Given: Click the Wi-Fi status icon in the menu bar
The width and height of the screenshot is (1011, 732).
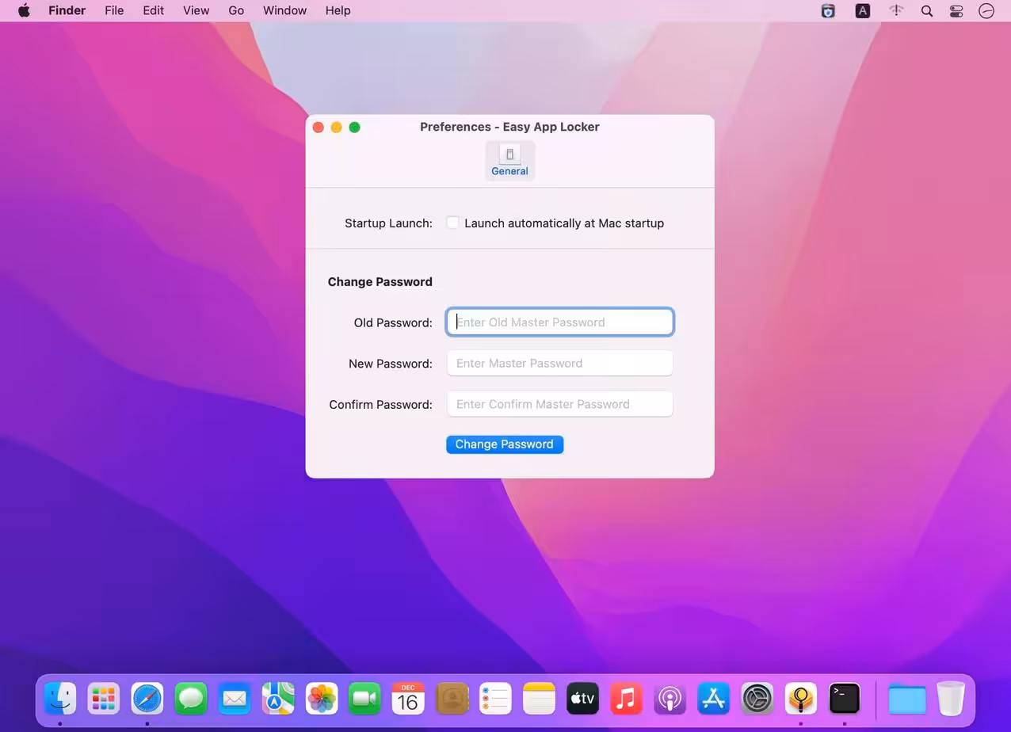Looking at the screenshot, I should pyautogui.click(x=896, y=10).
